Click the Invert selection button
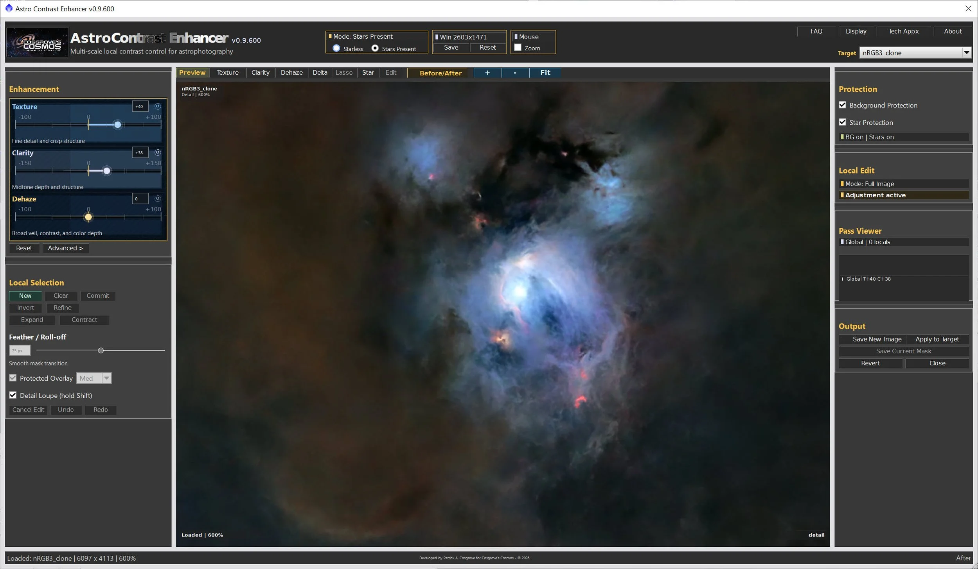Image resolution: width=978 pixels, height=569 pixels. 25,308
